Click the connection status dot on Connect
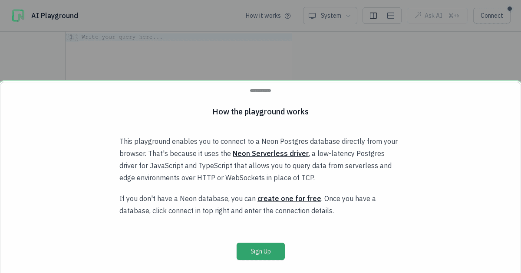The height and width of the screenshot is (273, 521). (510, 9)
